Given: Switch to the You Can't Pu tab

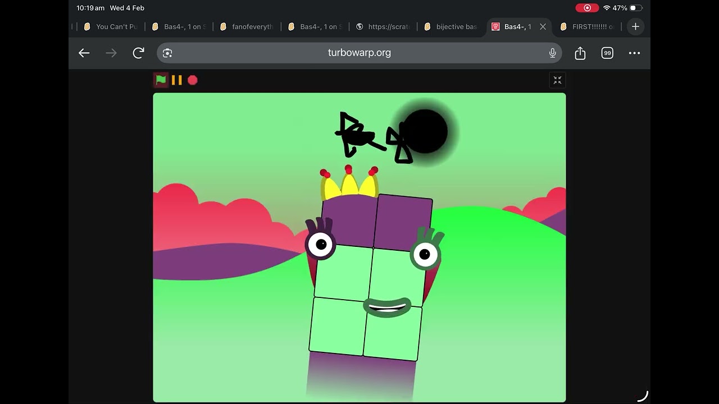Looking at the screenshot, I should (x=111, y=26).
